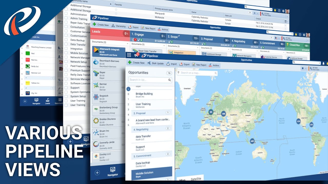Click Create New in the pipeline board window
Image resolution: width=328 pixels, height=184 pixels.
(101, 25)
